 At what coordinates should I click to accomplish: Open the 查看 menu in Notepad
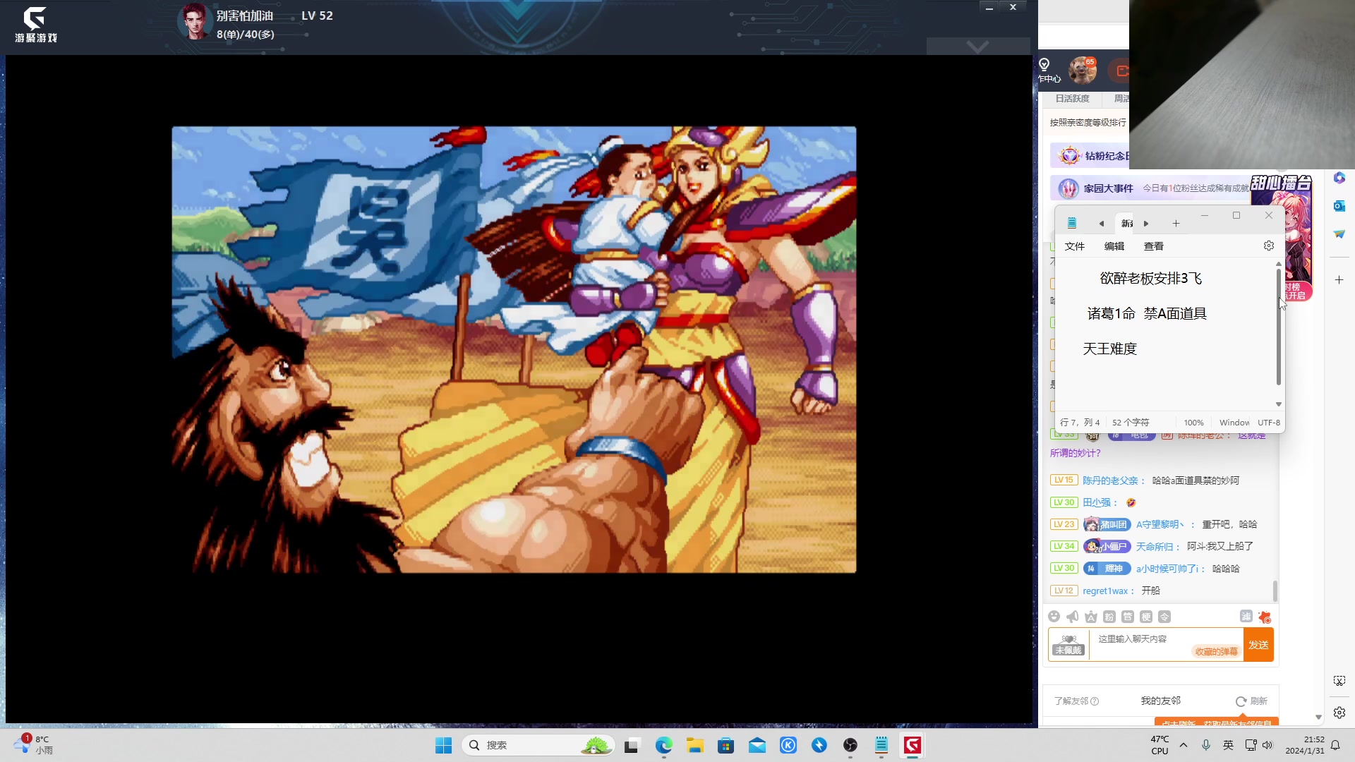[1154, 246]
